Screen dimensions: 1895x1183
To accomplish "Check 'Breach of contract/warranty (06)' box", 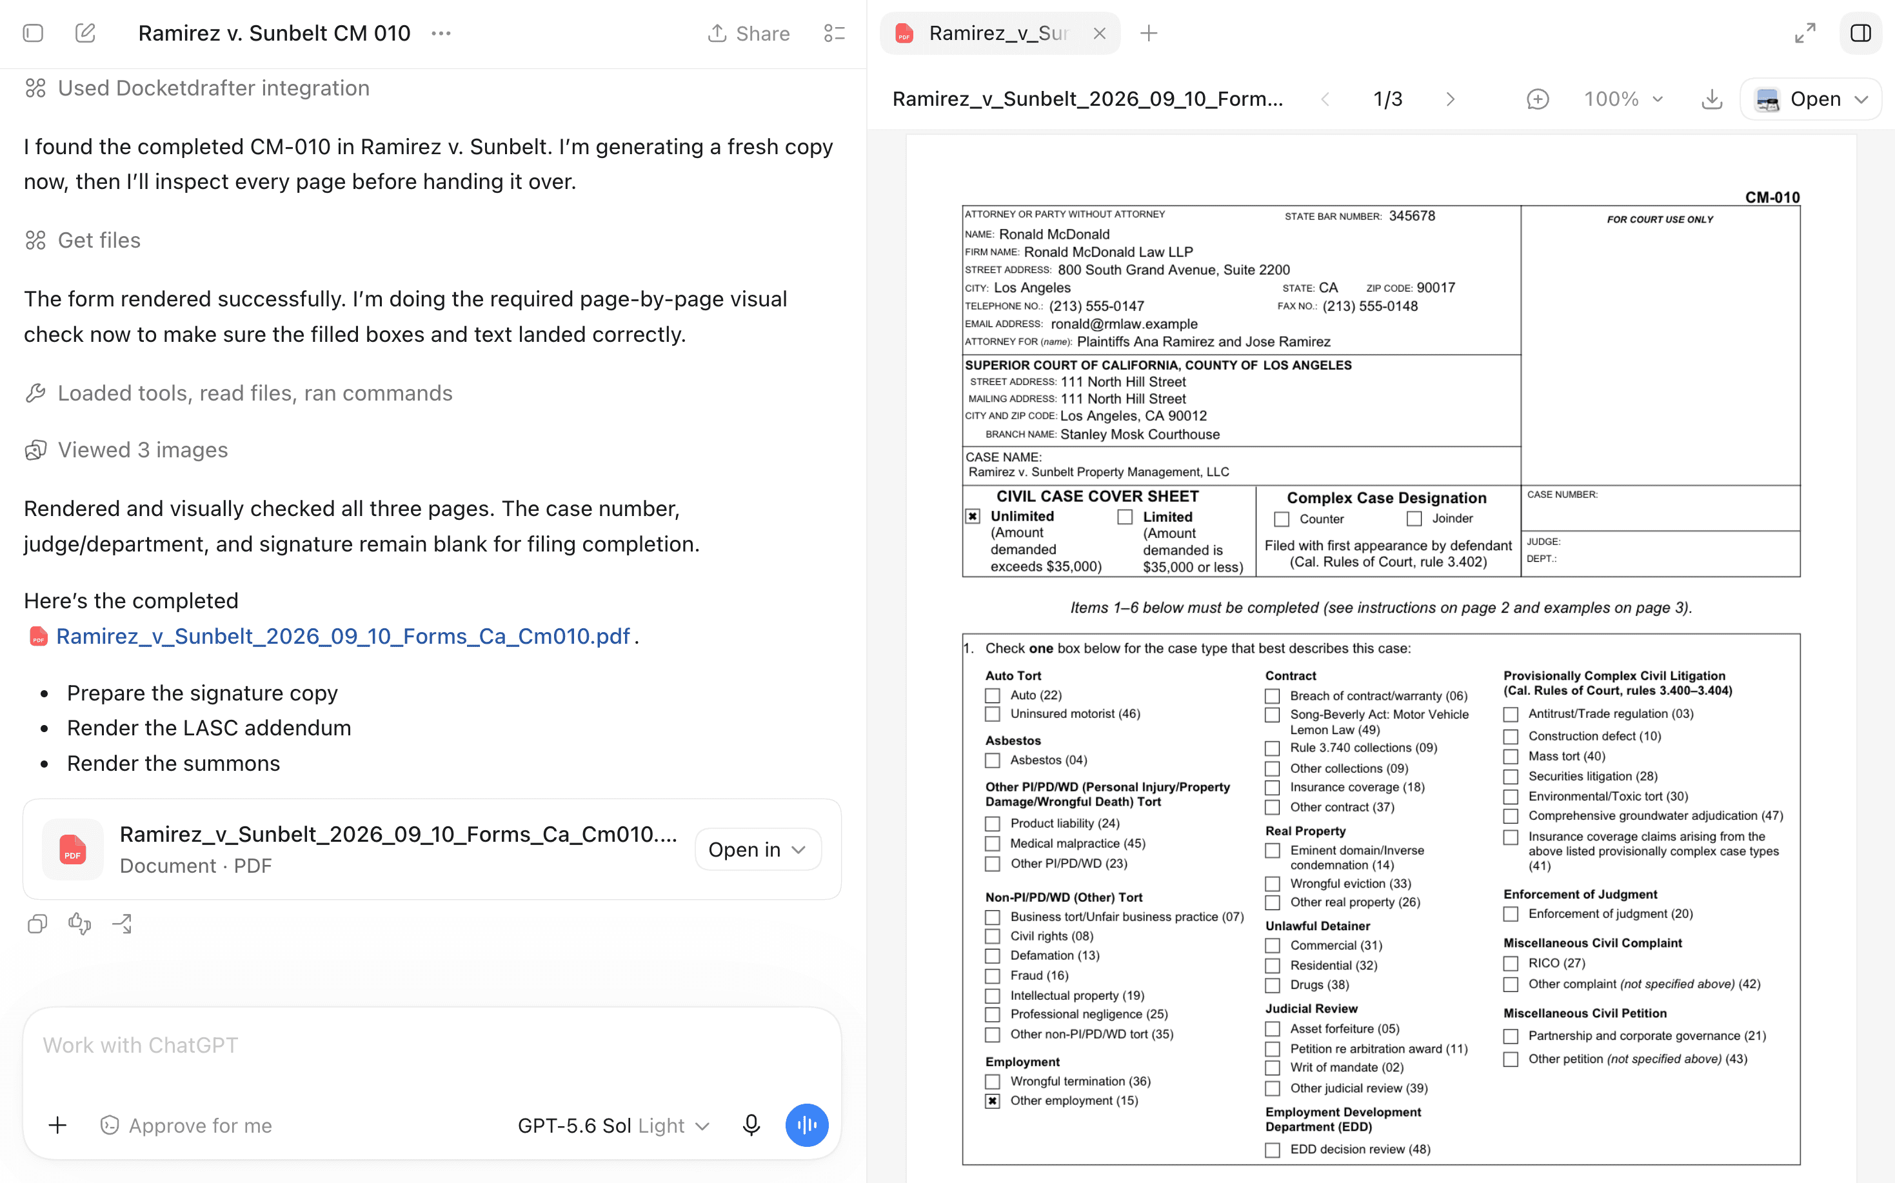I will [x=1273, y=697].
